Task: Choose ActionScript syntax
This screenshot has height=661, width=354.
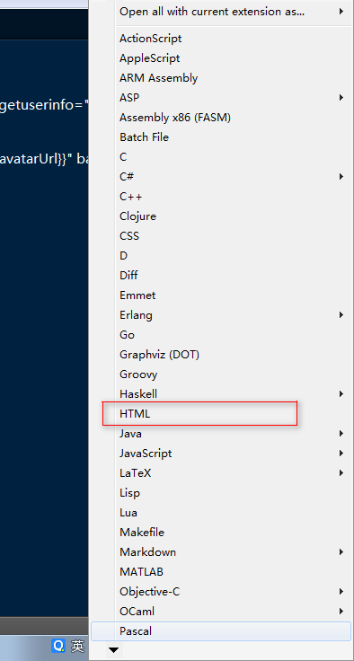Action: coord(221,39)
